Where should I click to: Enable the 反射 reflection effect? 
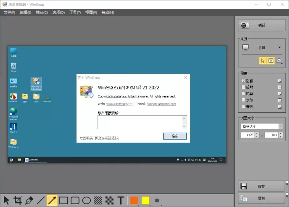point(244,87)
